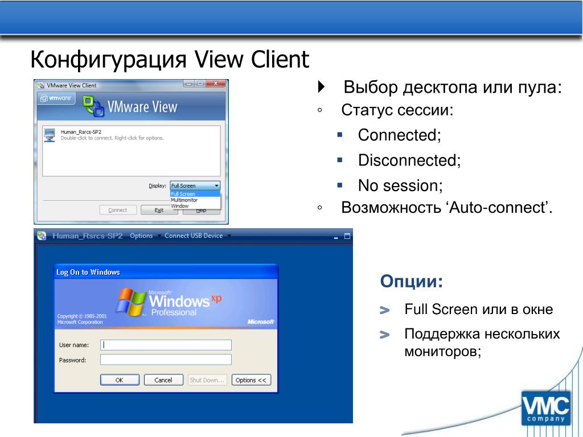Screen dimensions: 583x437
Task: Click the User name input field
Action: point(166,345)
